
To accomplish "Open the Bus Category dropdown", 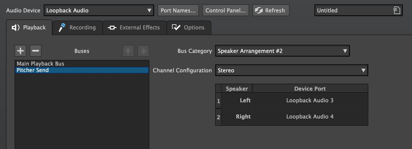I will [282, 51].
